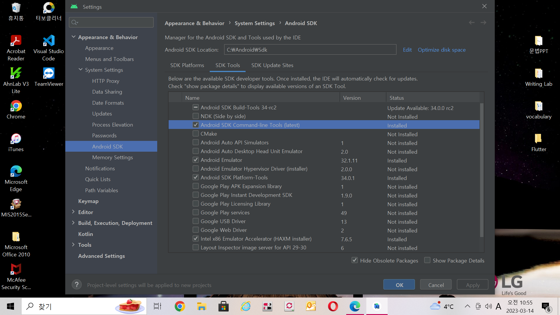Open Microsoft Office 2010 folder icon

[x=16, y=244]
